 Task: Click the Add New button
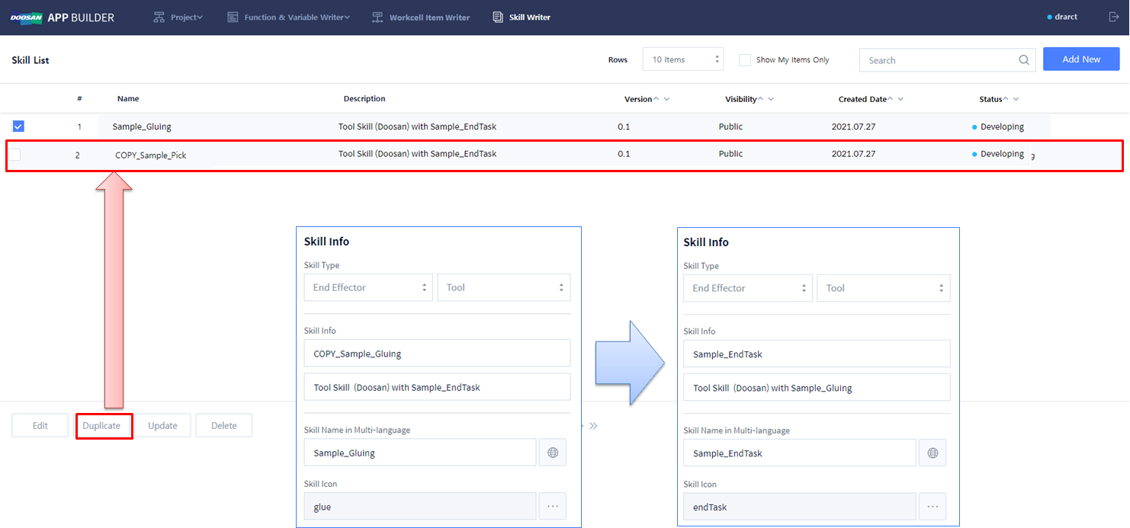click(x=1080, y=59)
